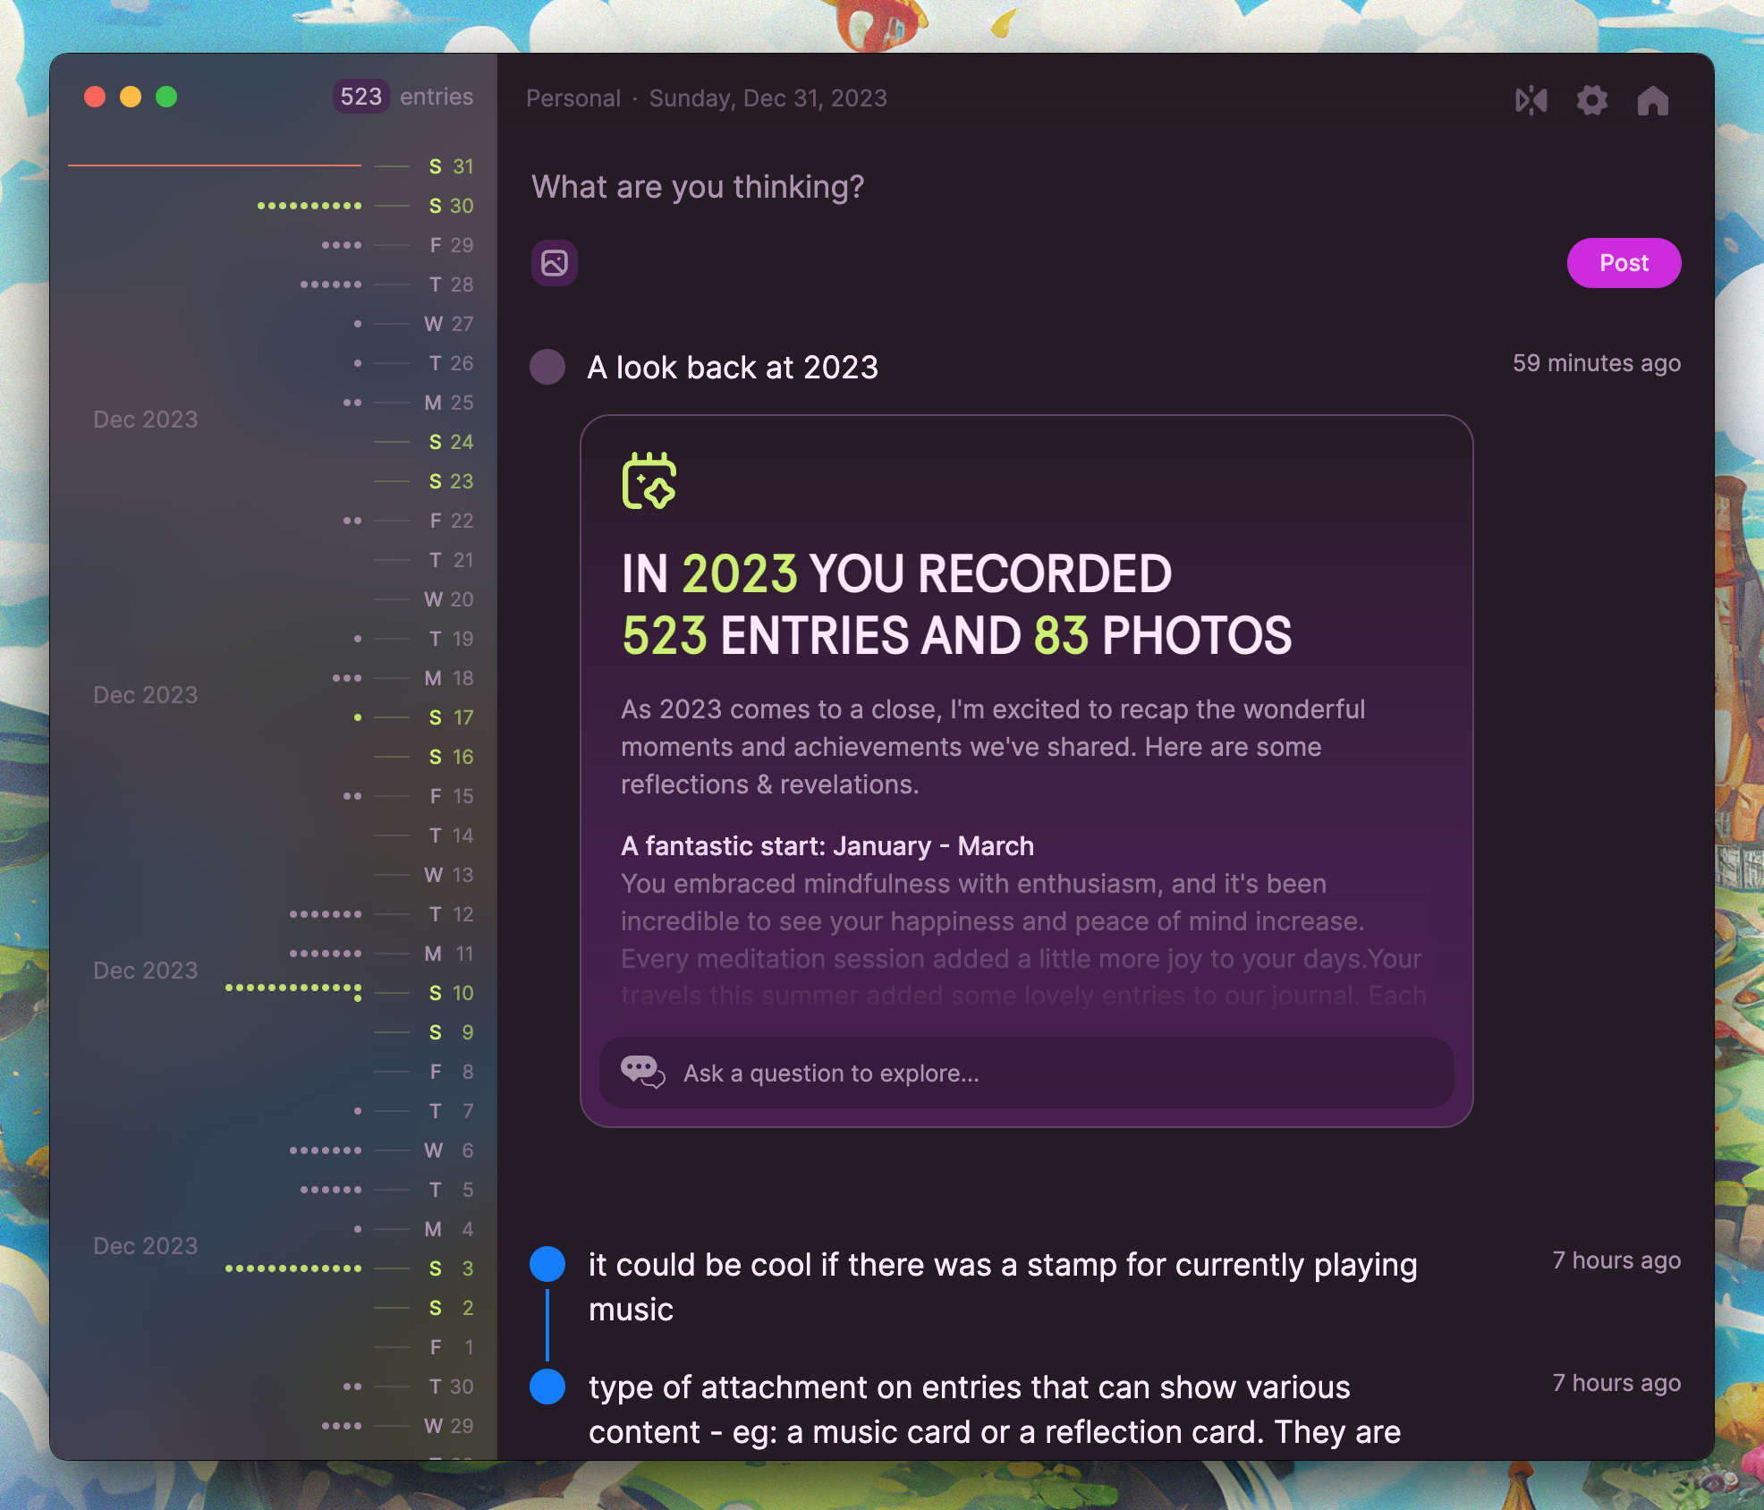Select Sunday Dec 31 in the timeline
The height and width of the screenshot is (1510, 1764).
coord(451,166)
